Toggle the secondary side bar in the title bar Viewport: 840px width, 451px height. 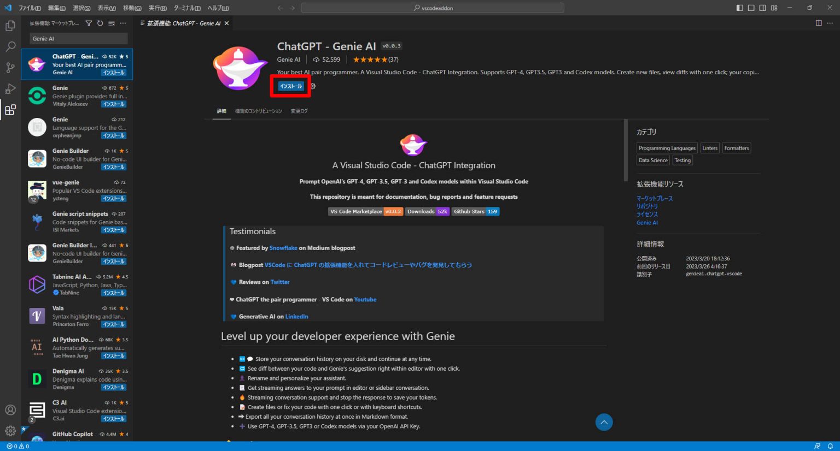[x=762, y=8]
